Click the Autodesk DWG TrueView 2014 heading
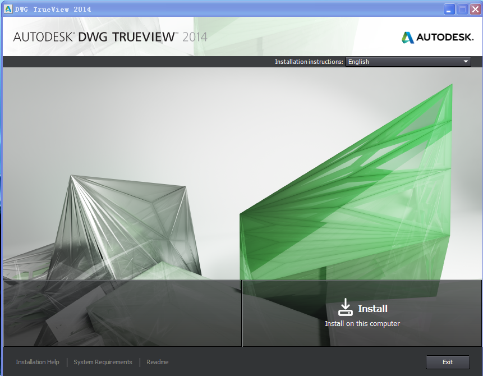This screenshot has width=483, height=376. (110, 37)
